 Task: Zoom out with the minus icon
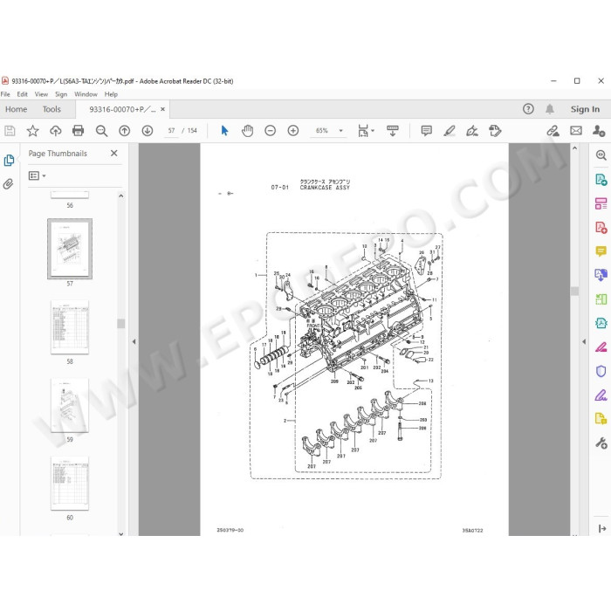pyautogui.click(x=270, y=131)
